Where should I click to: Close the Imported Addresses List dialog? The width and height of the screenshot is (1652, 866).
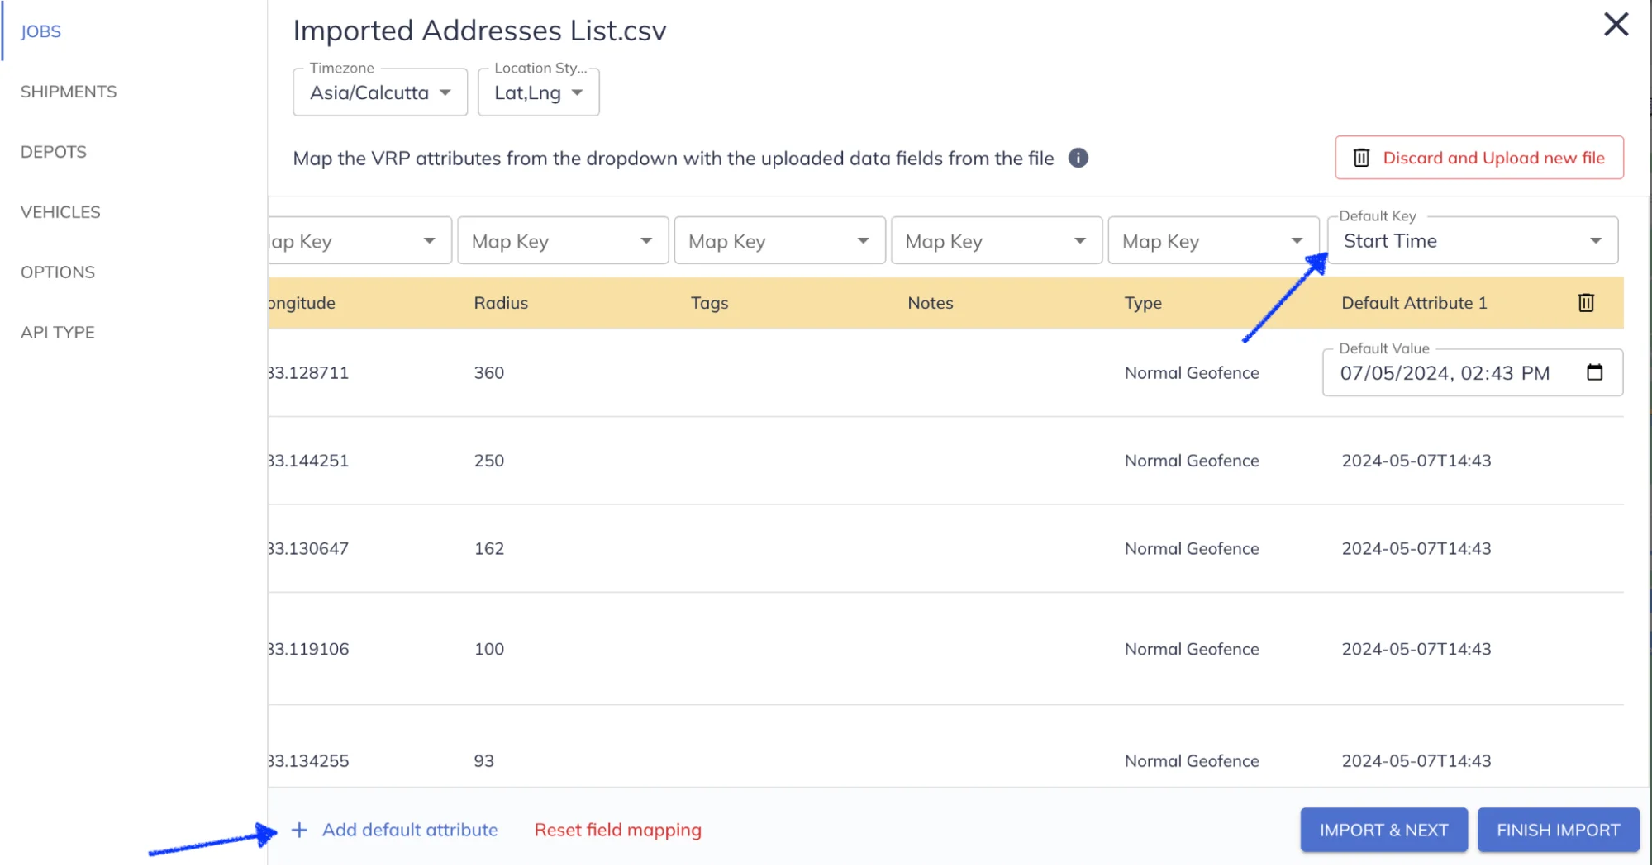point(1616,24)
